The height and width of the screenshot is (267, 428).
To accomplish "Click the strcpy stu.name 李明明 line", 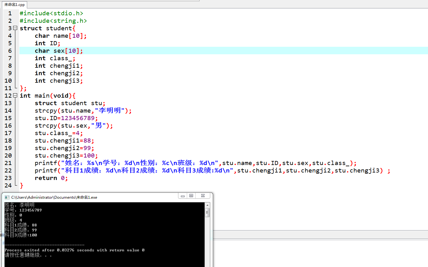I will click(x=83, y=110).
